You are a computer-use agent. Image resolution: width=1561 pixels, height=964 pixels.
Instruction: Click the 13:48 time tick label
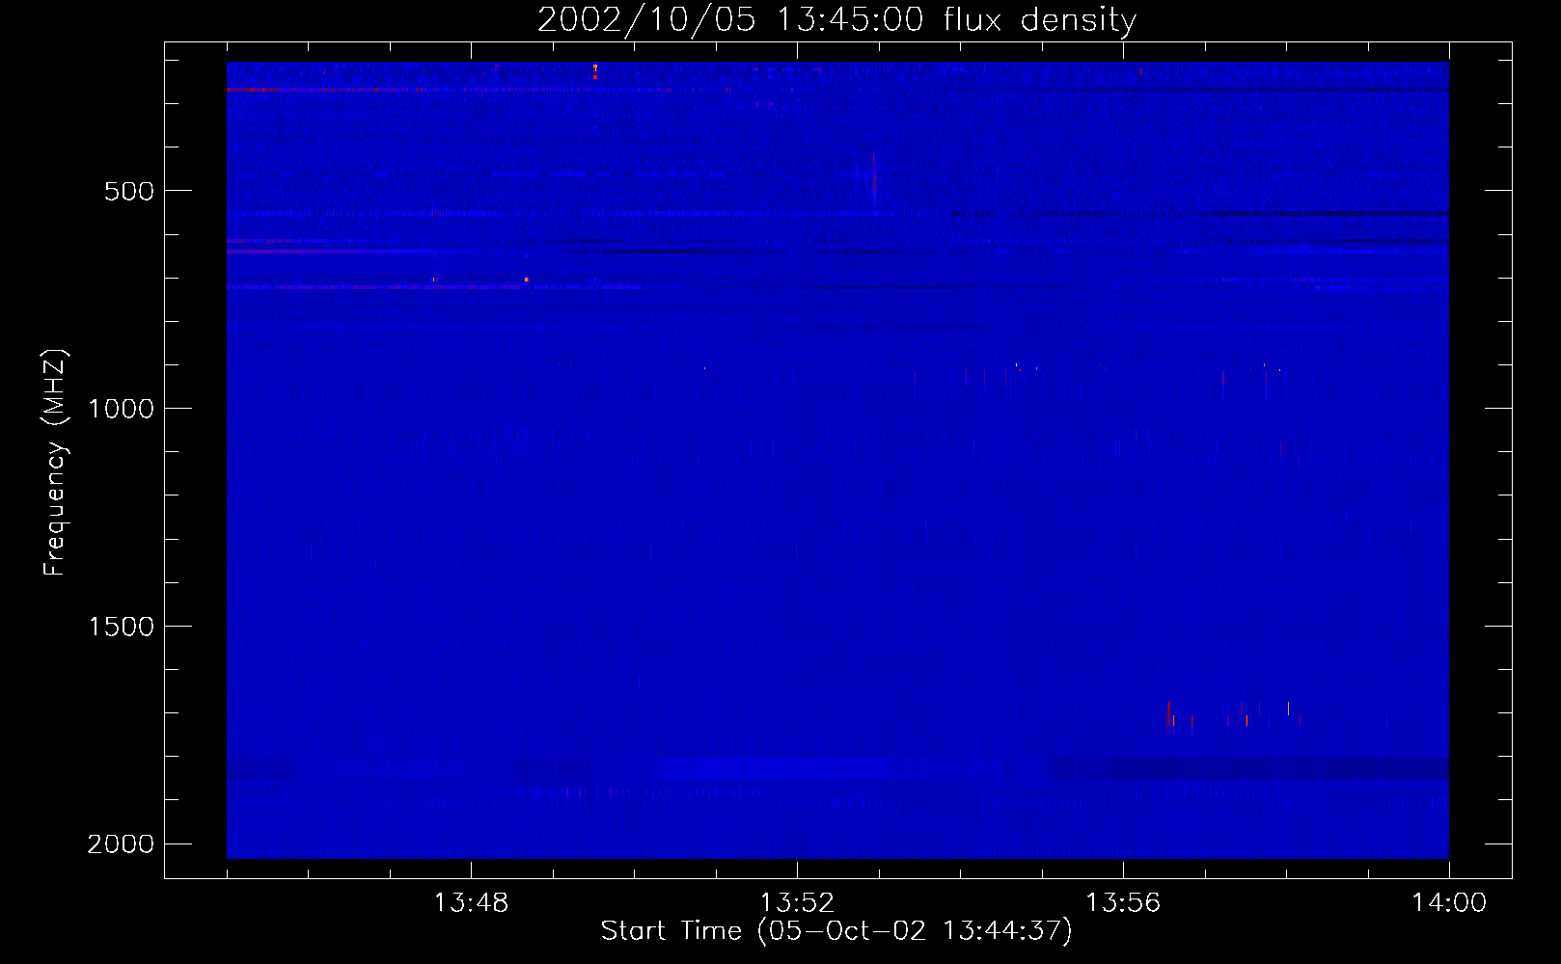(x=471, y=903)
